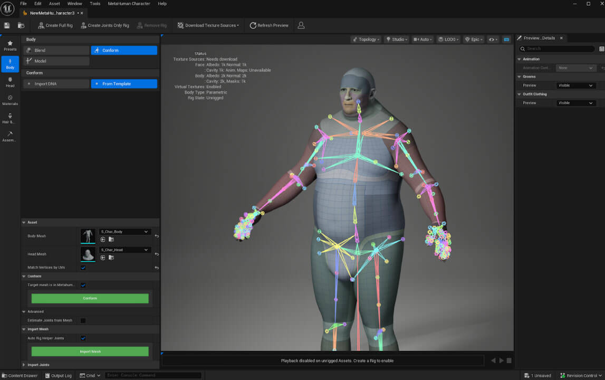
Task: Click the Body Mesh thumbnail
Action: coord(88,235)
